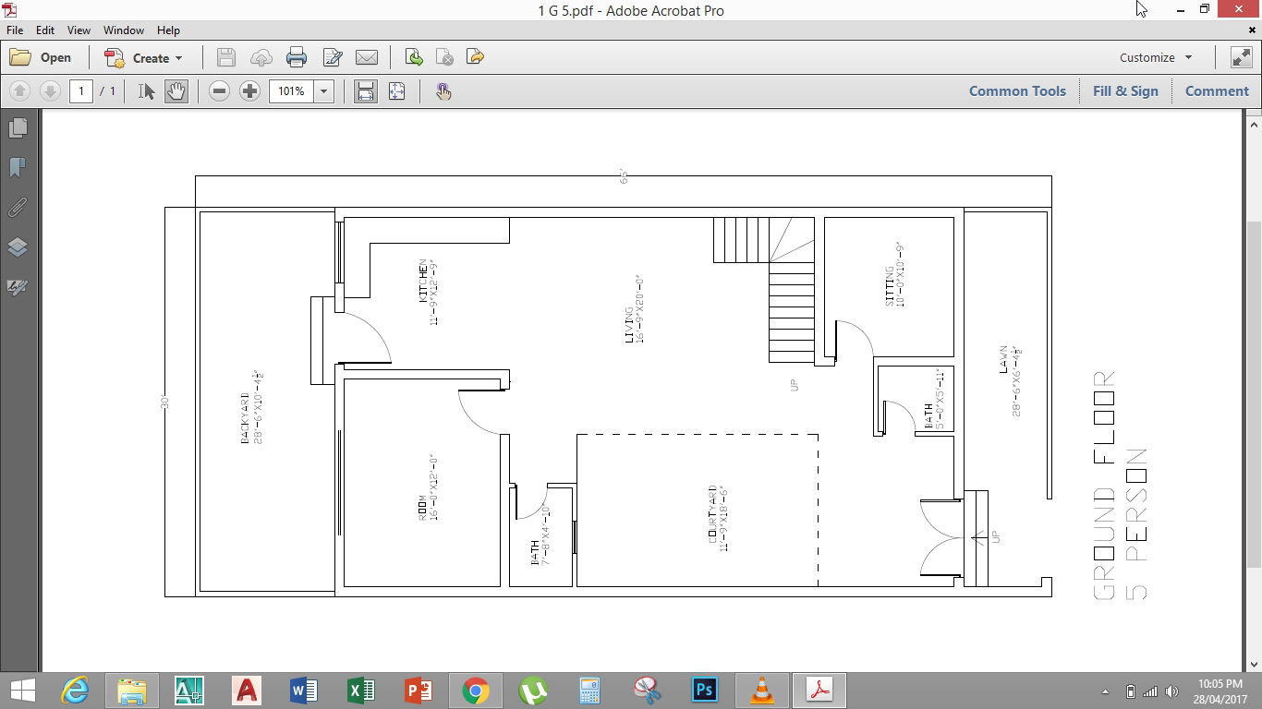Show the Attachments paperclip panel
1262x709 pixels.
18,207
